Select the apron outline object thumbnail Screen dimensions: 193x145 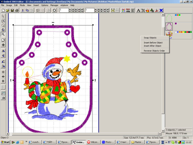(169, 26)
